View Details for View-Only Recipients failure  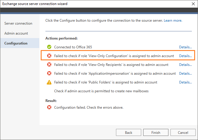[x=185, y=65]
